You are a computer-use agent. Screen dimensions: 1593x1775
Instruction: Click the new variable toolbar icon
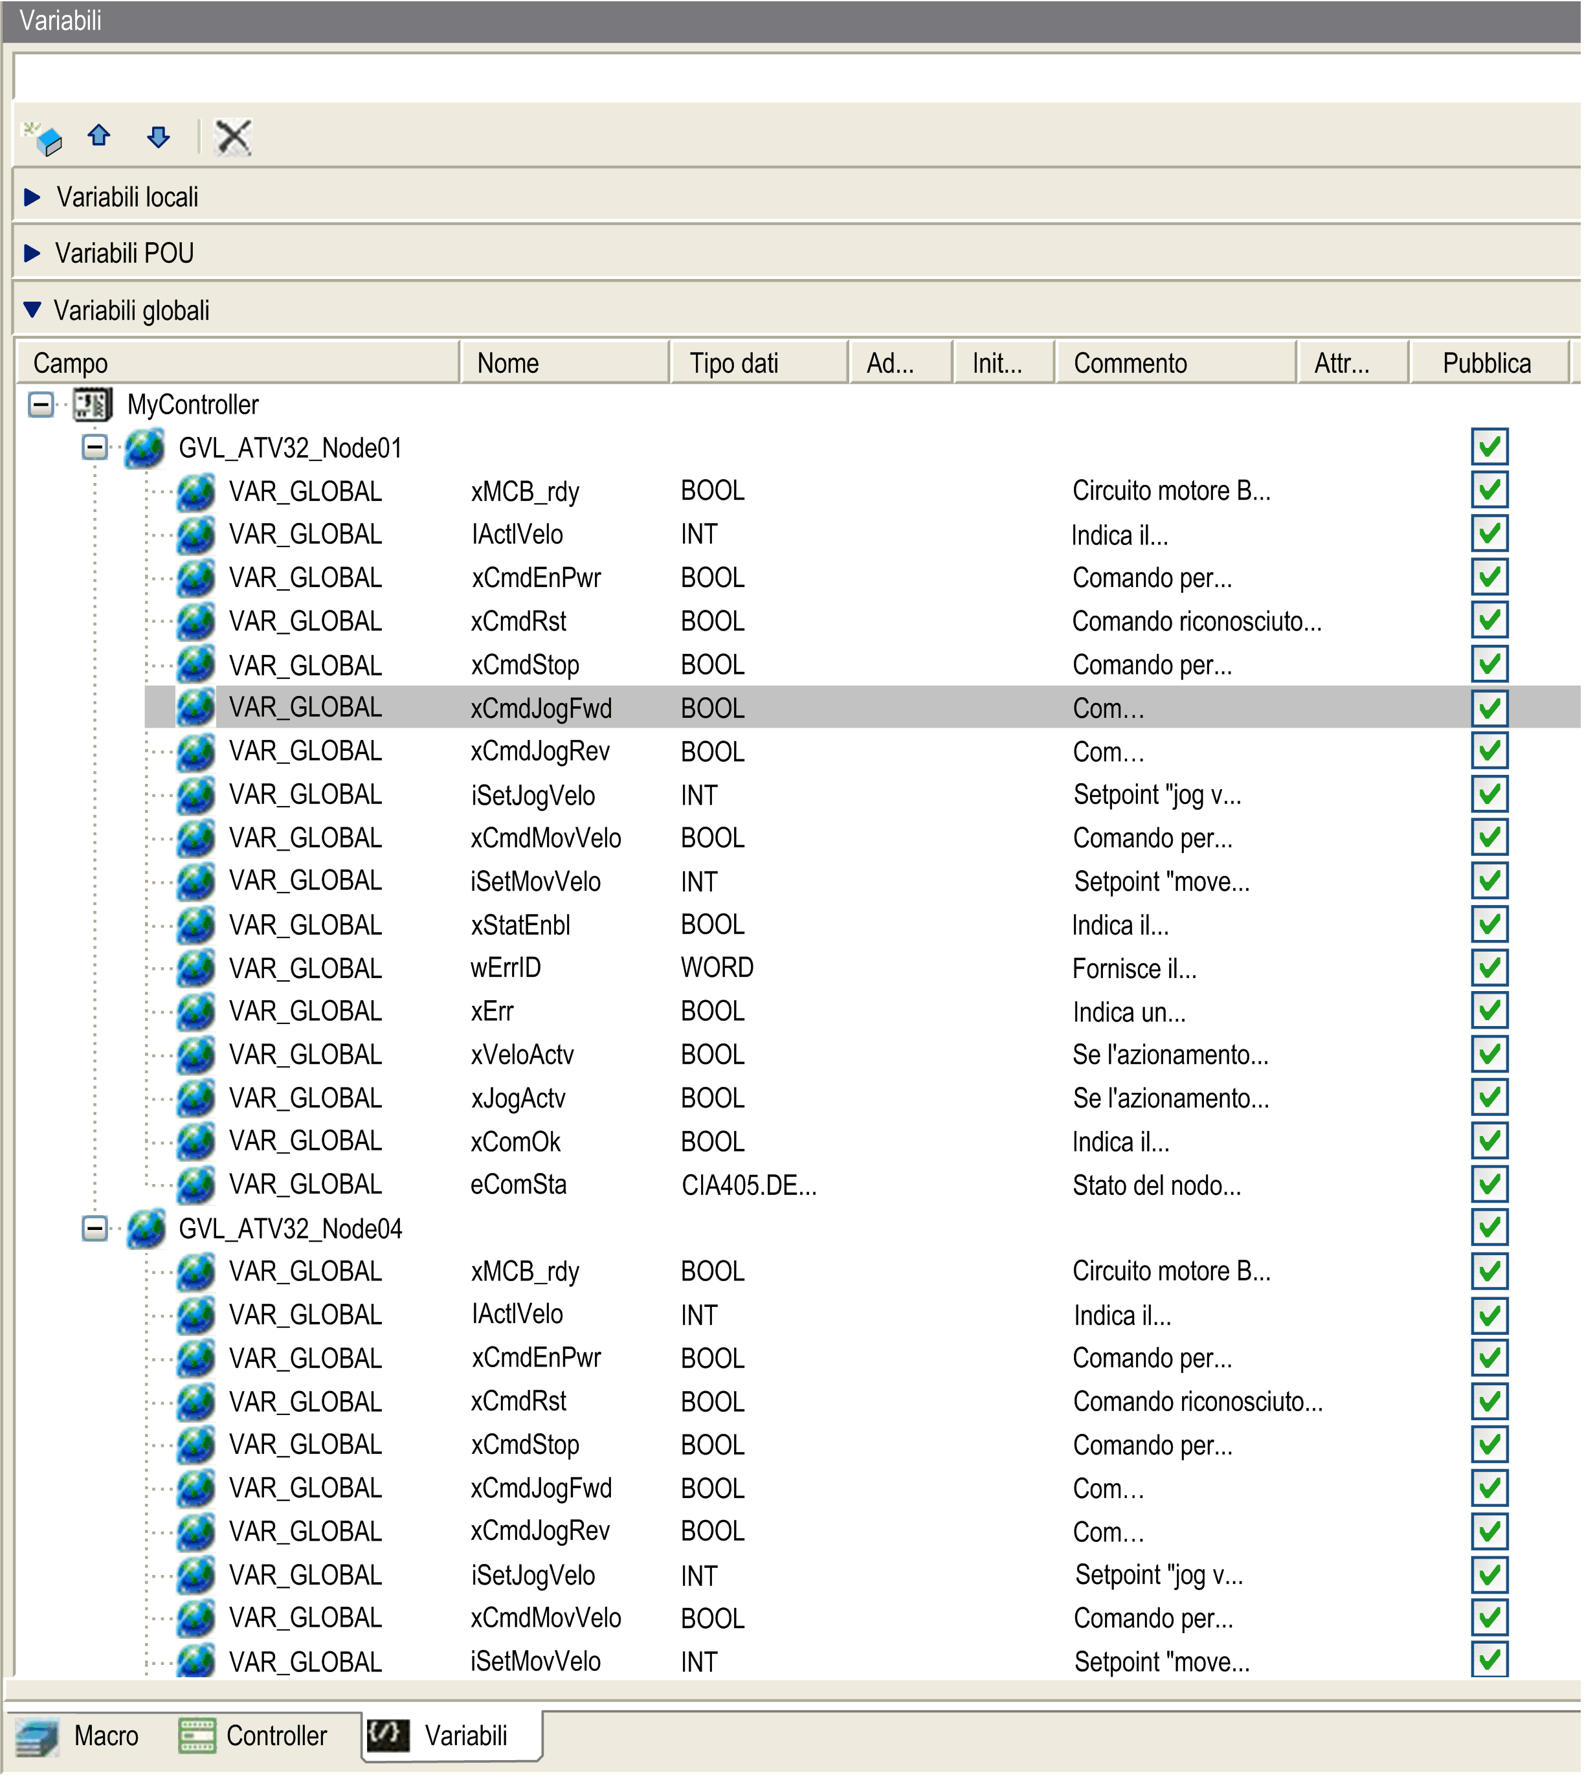pyautogui.click(x=42, y=137)
